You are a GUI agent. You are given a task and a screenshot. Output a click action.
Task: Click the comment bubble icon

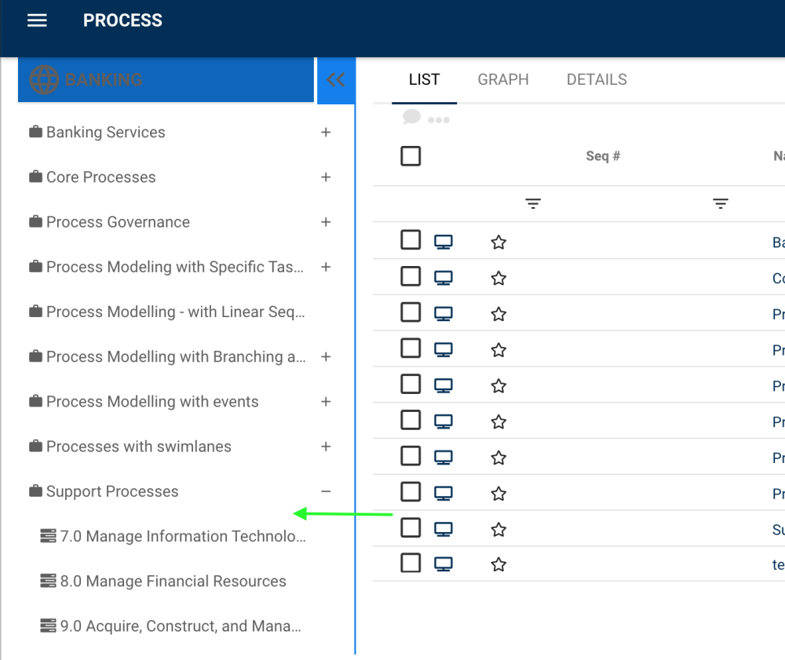411,118
